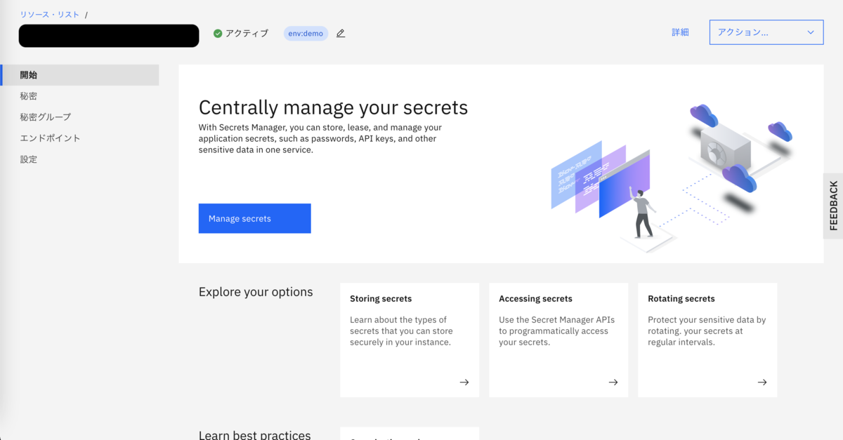
Task: Click the arrow on the Storing secrets card
Action: coord(464,382)
